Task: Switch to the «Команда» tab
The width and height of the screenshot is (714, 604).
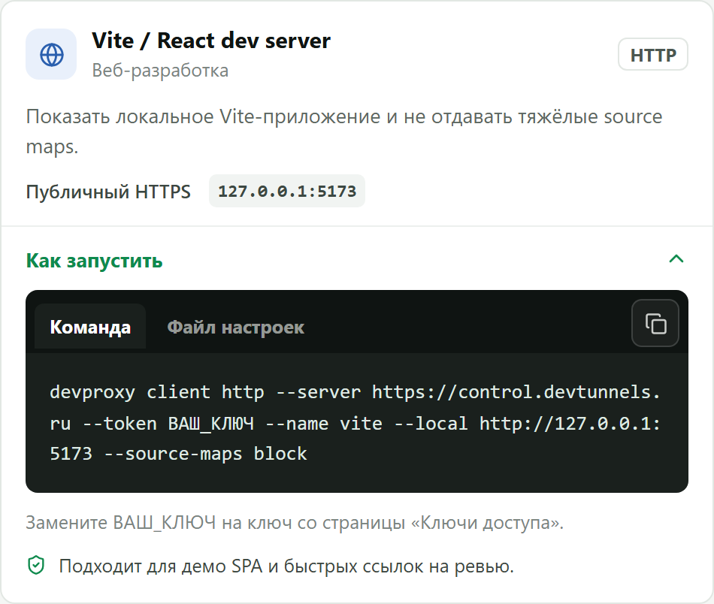Action: coord(90,327)
